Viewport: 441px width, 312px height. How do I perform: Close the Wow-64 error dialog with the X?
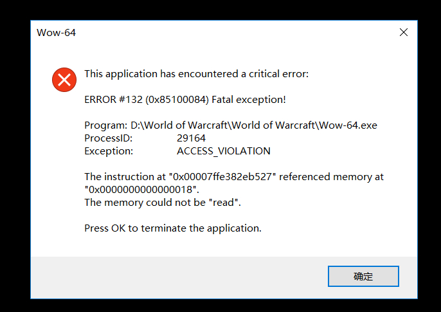coord(404,32)
